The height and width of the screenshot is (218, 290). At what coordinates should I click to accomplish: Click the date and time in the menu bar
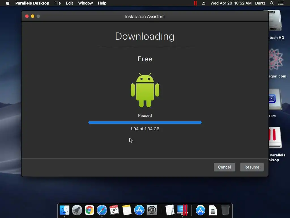(231, 3)
